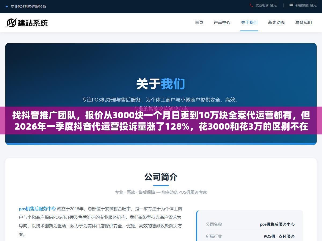
Task: Click the 所属行业 label
Action: click(214, 236)
